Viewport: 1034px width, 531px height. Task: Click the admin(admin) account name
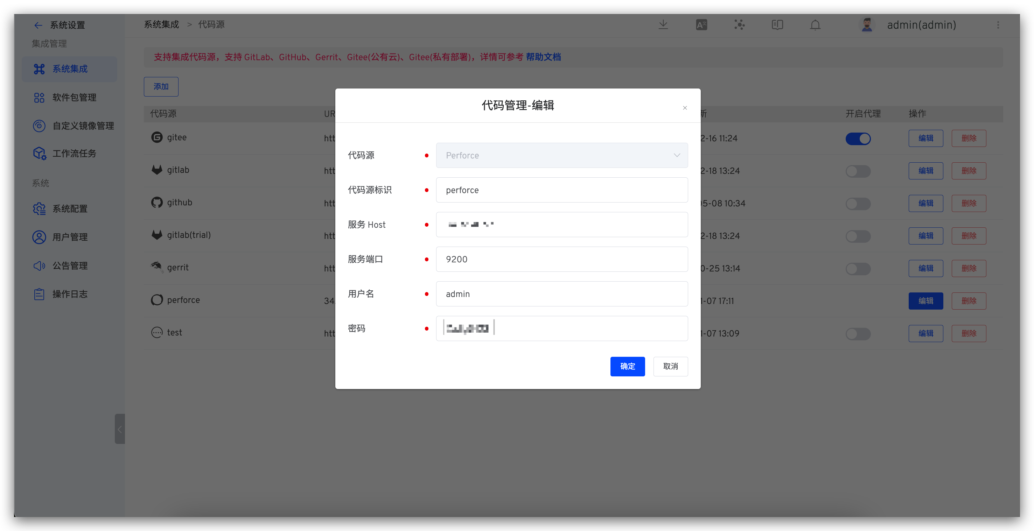(x=921, y=25)
